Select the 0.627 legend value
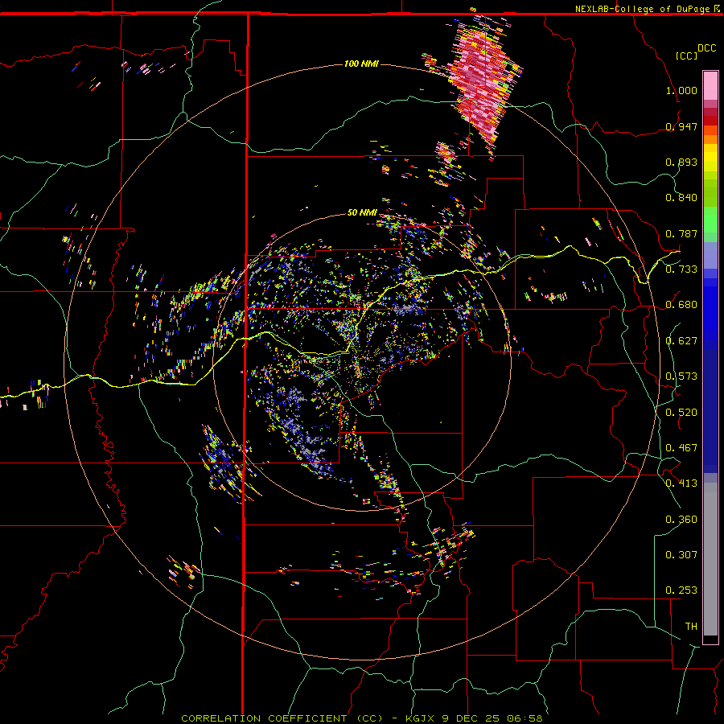This screenshot has height=724, width=724. (x=681, y=341)
